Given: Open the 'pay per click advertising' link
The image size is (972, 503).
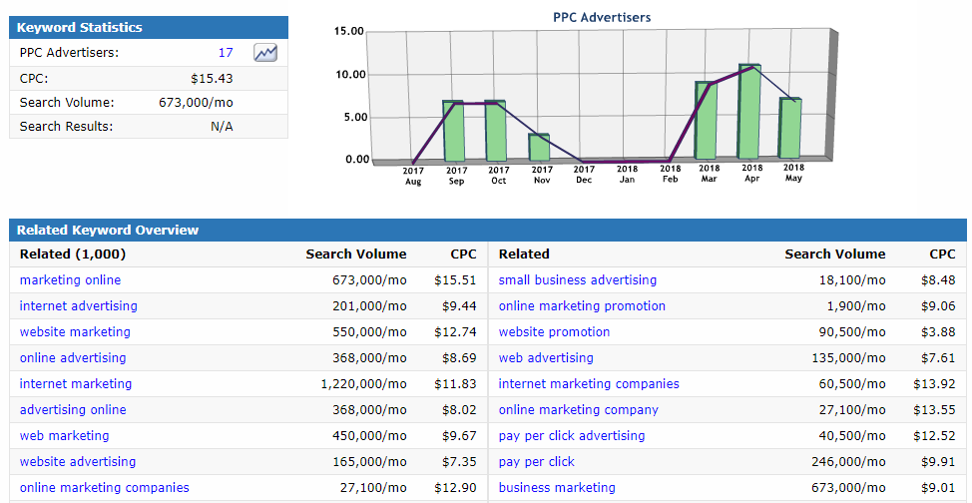Looking at the screenshot, I should click(572, 436).
